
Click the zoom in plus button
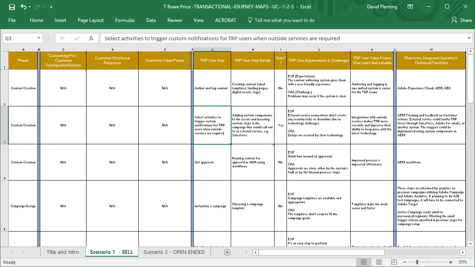click(451, 262)
